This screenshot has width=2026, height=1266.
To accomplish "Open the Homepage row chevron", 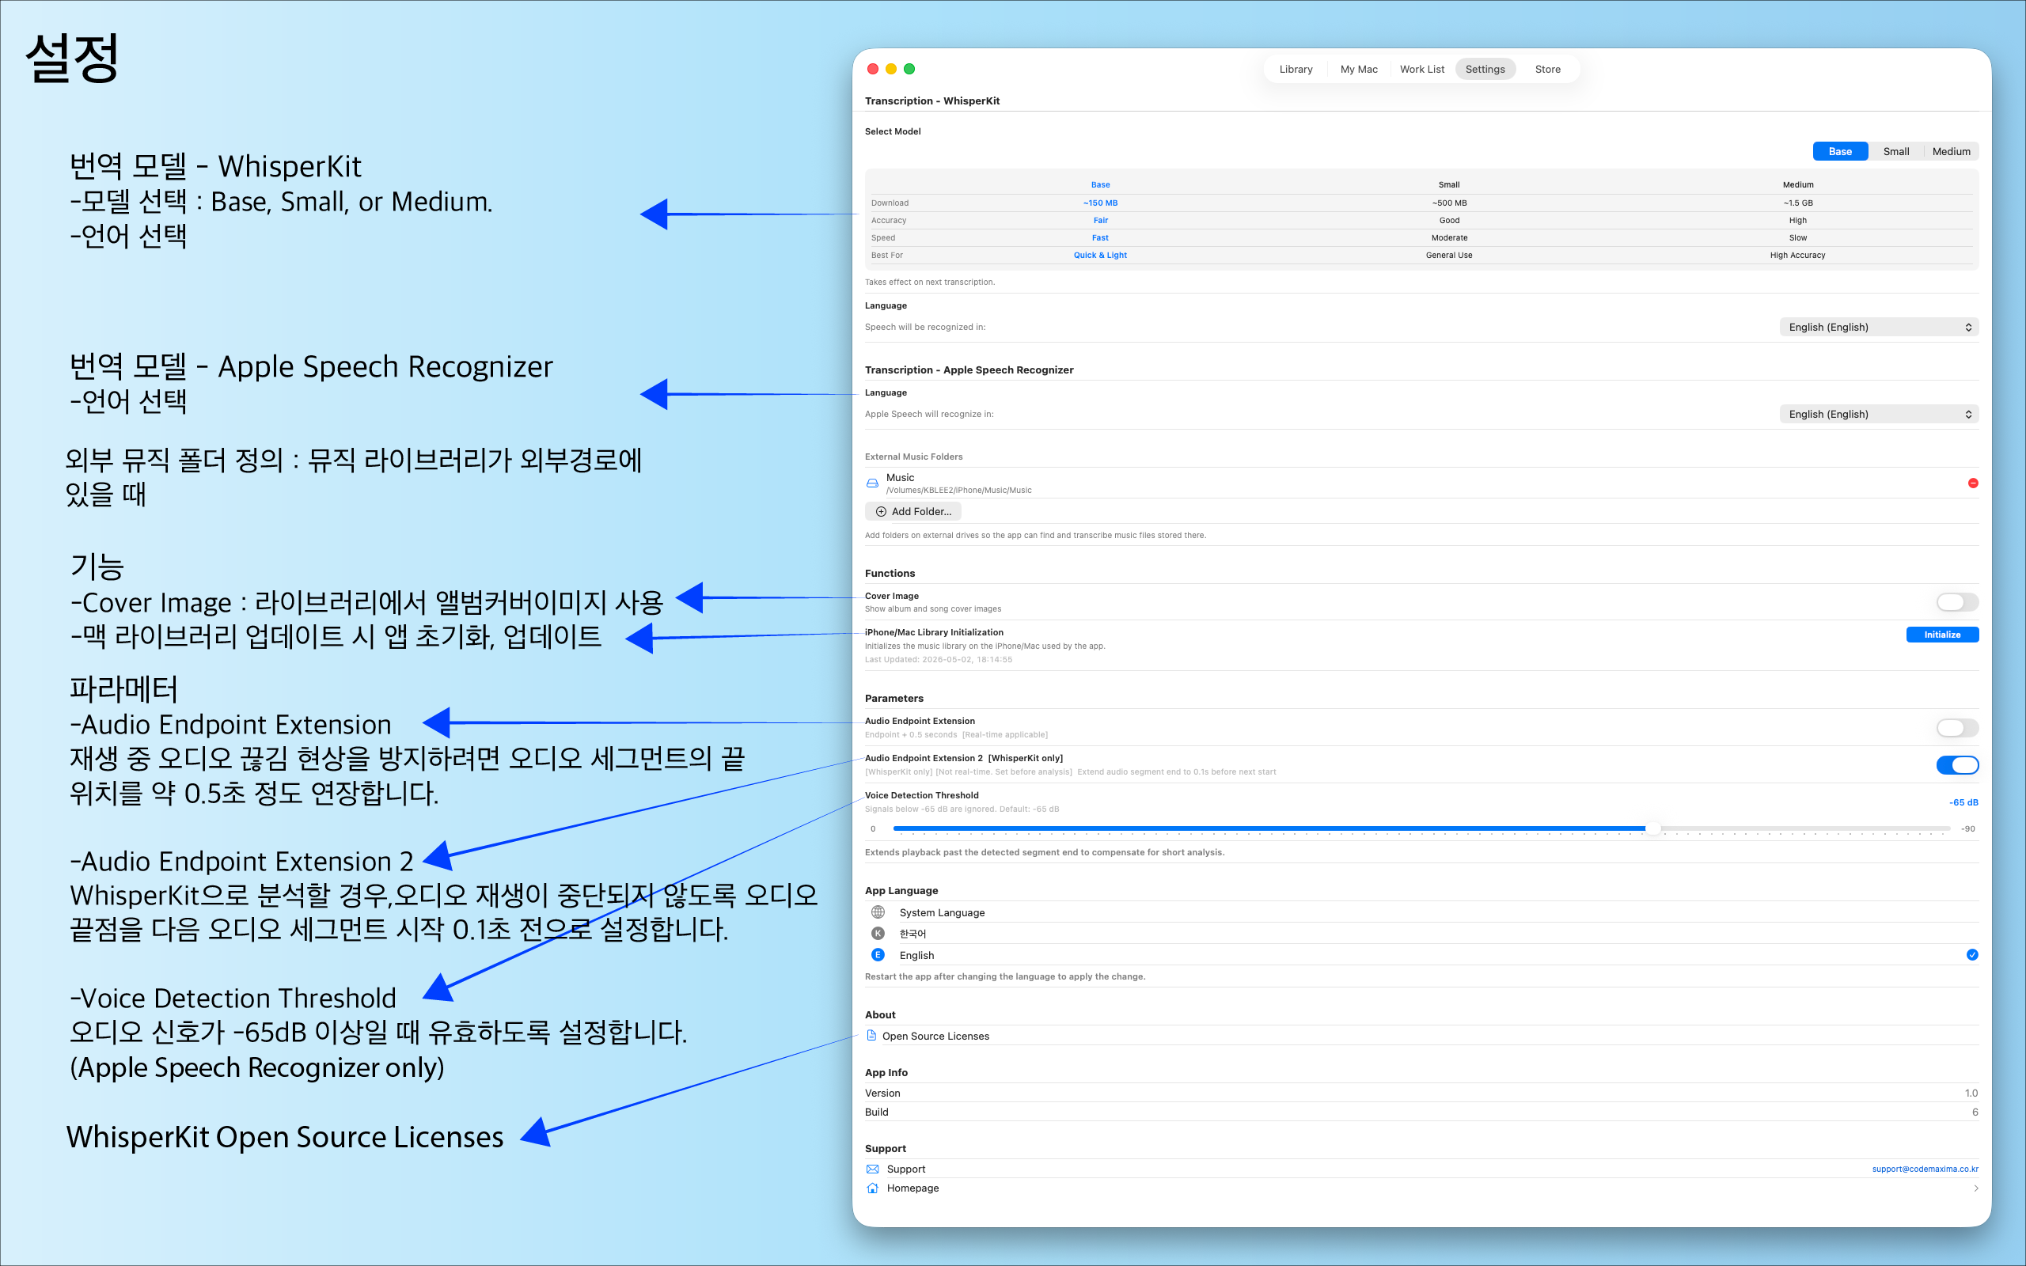I will [x=1975, y=1188].
